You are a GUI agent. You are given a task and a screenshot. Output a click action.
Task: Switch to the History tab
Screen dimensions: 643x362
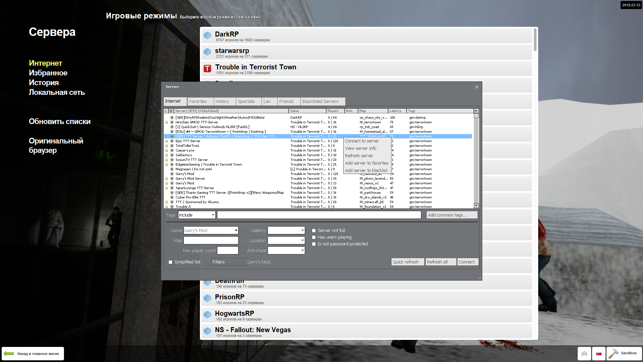click(x=225, y=102)
